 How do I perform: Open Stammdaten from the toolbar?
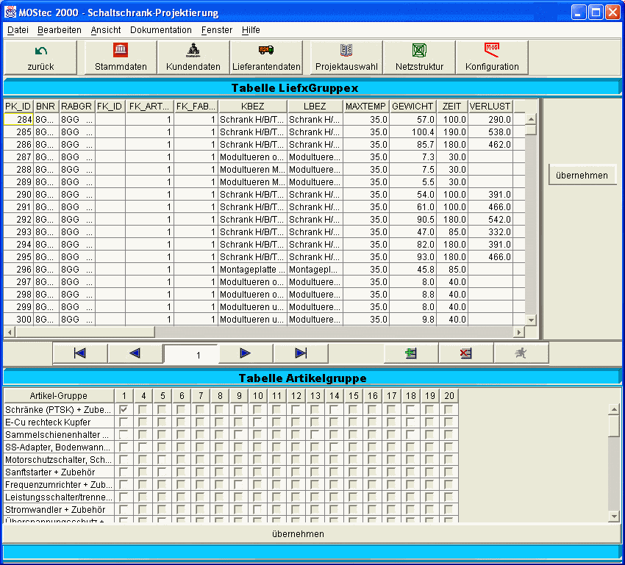(x=121, y=58)
